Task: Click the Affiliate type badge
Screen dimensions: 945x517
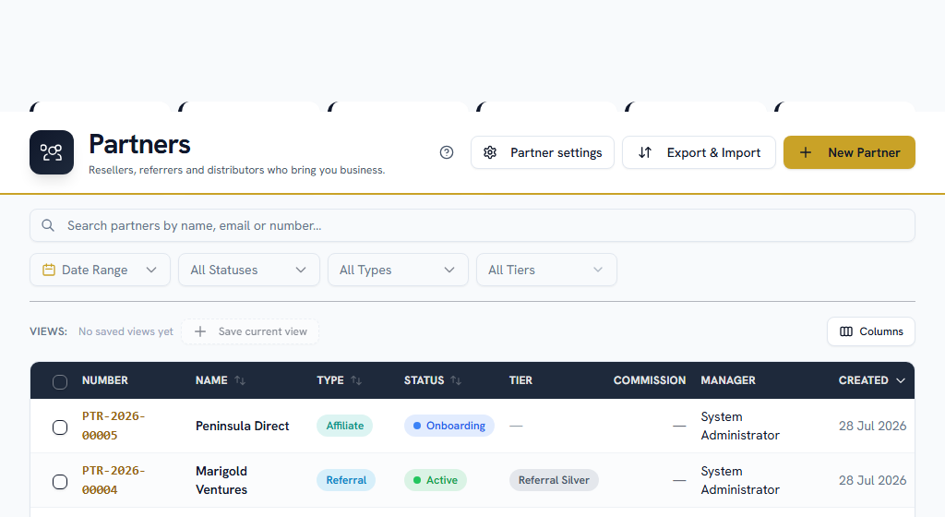Action: 345,426
